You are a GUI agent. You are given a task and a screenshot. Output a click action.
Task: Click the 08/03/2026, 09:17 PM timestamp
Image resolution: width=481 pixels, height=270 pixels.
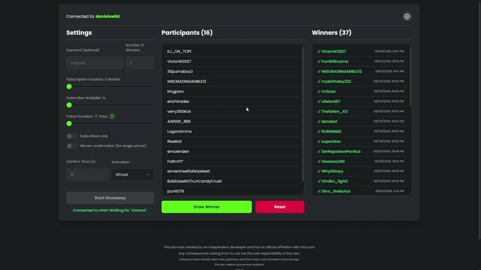click(389, 51)
